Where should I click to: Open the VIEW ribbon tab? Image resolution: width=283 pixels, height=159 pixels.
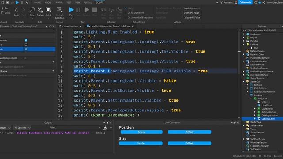click(78, 2)
